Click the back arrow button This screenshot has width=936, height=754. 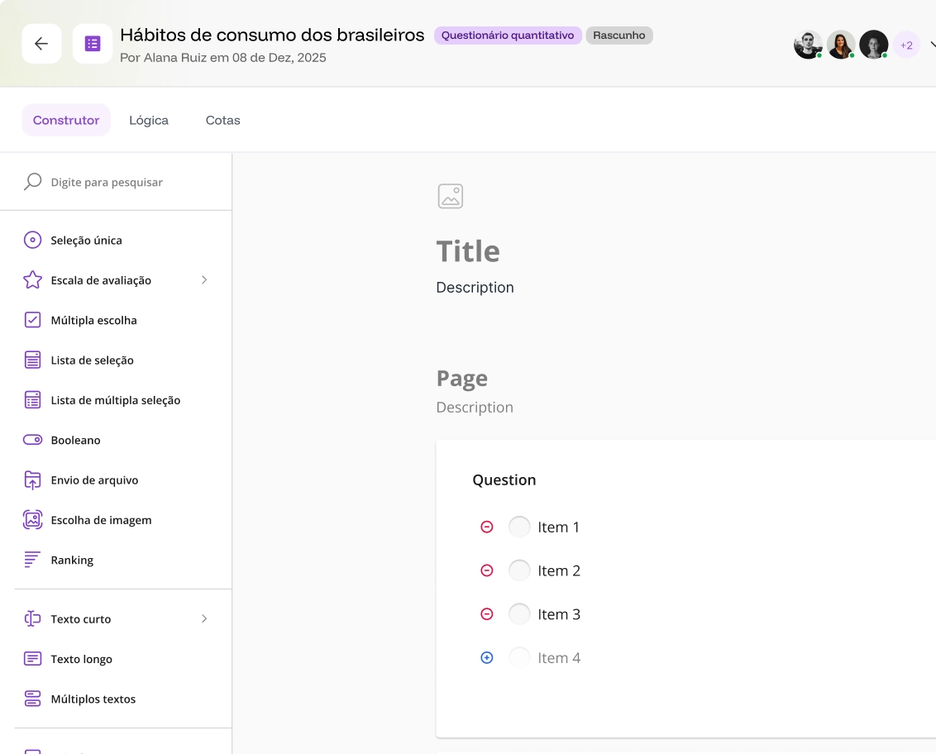41,44
